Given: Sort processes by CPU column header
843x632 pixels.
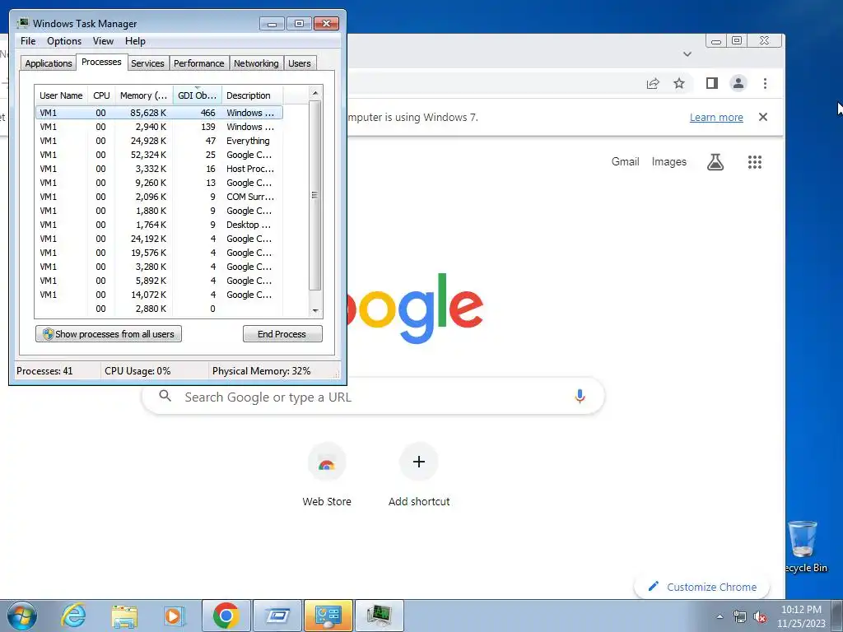Looking at the screenshot, I should tap(101, 95).
